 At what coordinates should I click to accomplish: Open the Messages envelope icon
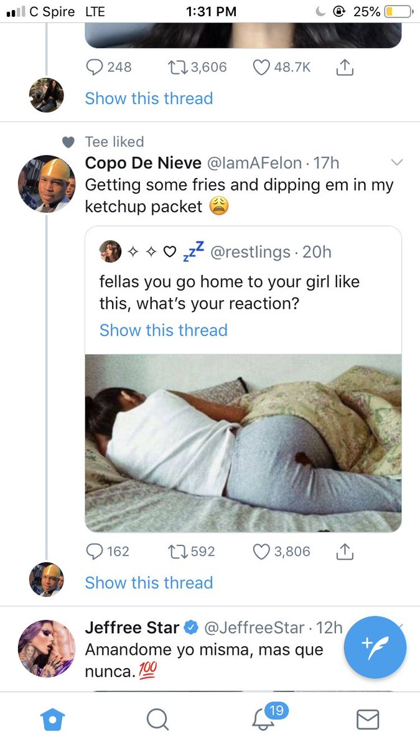click(367, 720)
